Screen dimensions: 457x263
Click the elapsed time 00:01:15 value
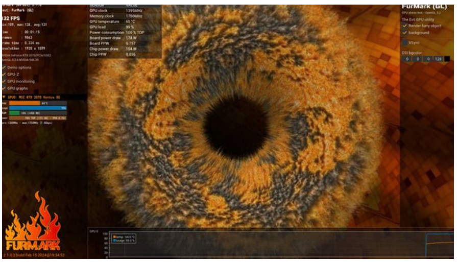[32, 32]
